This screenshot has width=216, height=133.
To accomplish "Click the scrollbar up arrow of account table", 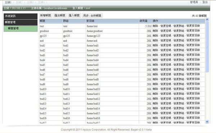I will click(207, 20).
